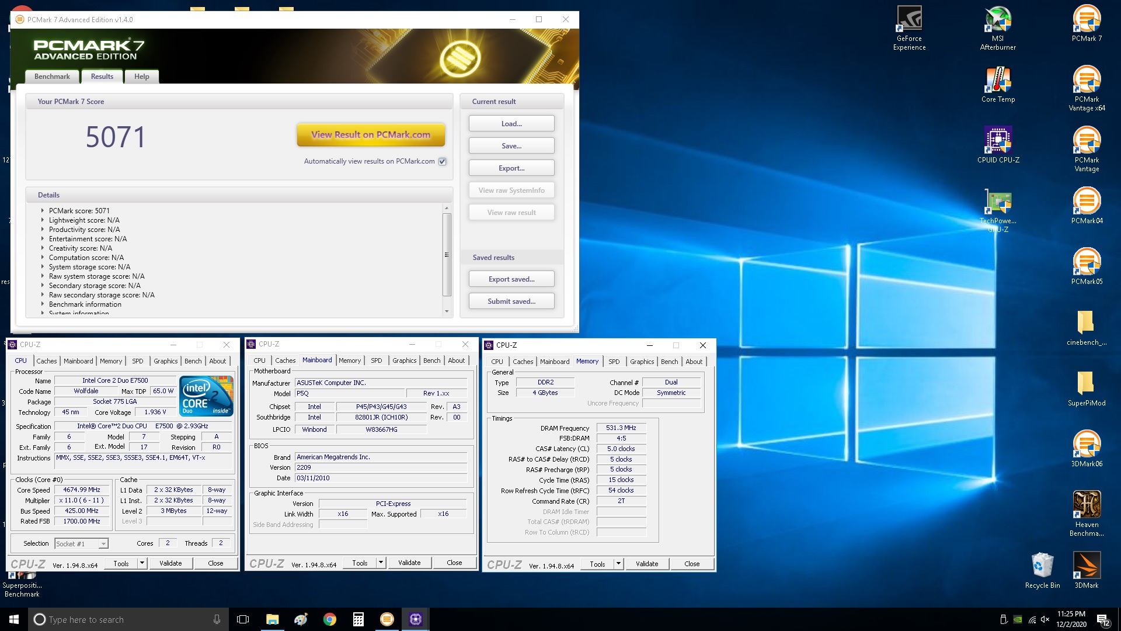1121x631 pixels.
Task: Open Calculator from taskbar
Action: click(358, 619)
